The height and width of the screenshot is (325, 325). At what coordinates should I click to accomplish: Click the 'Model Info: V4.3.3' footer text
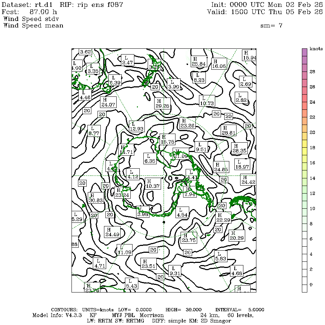pyautogui.click(x=57, y=315)
